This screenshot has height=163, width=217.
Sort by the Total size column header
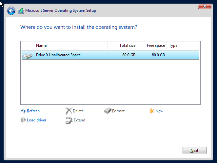(x=123, y=45)
